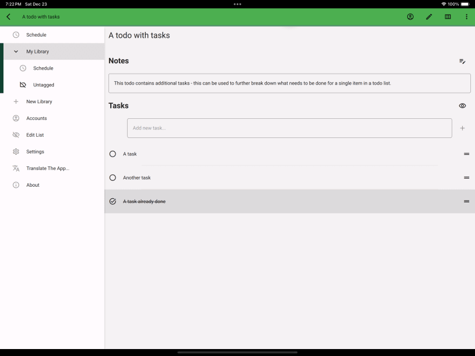Open Schedule under My Library
This screenshot has width=475, height=356.
point(54,68)
